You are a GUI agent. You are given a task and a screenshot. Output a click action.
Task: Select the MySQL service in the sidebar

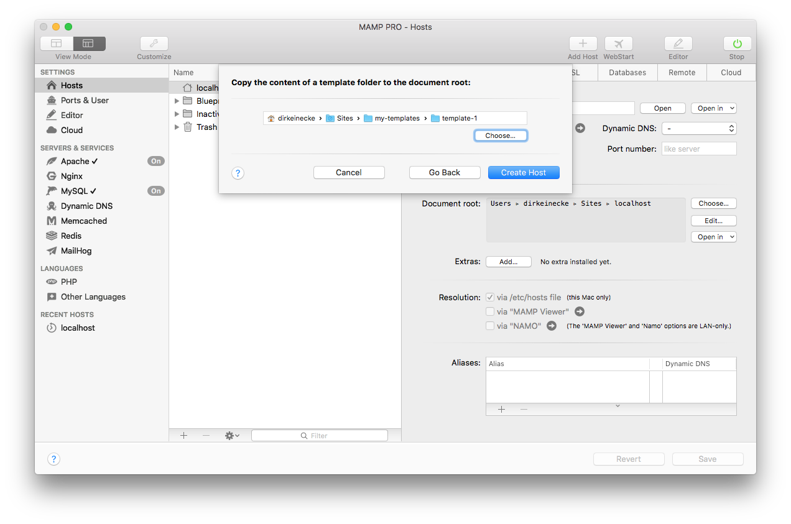pyautogui.click(x=76, y=191)
